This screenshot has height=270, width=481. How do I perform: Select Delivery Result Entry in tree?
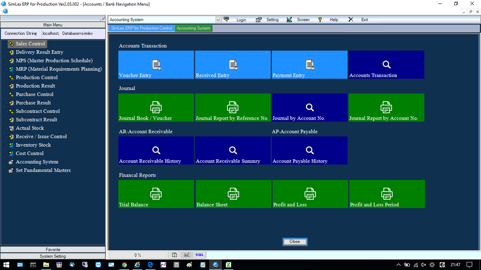tap(39, 52)
